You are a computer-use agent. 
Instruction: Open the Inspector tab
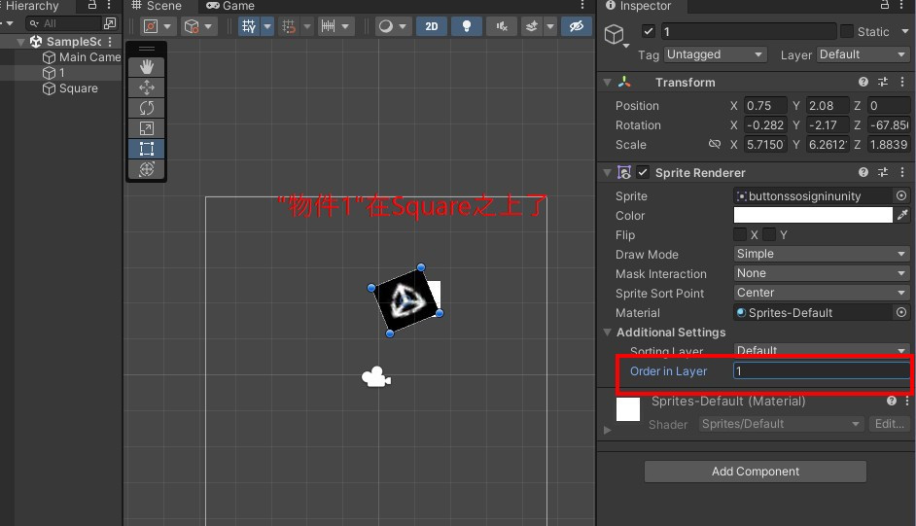coord(638,6)
